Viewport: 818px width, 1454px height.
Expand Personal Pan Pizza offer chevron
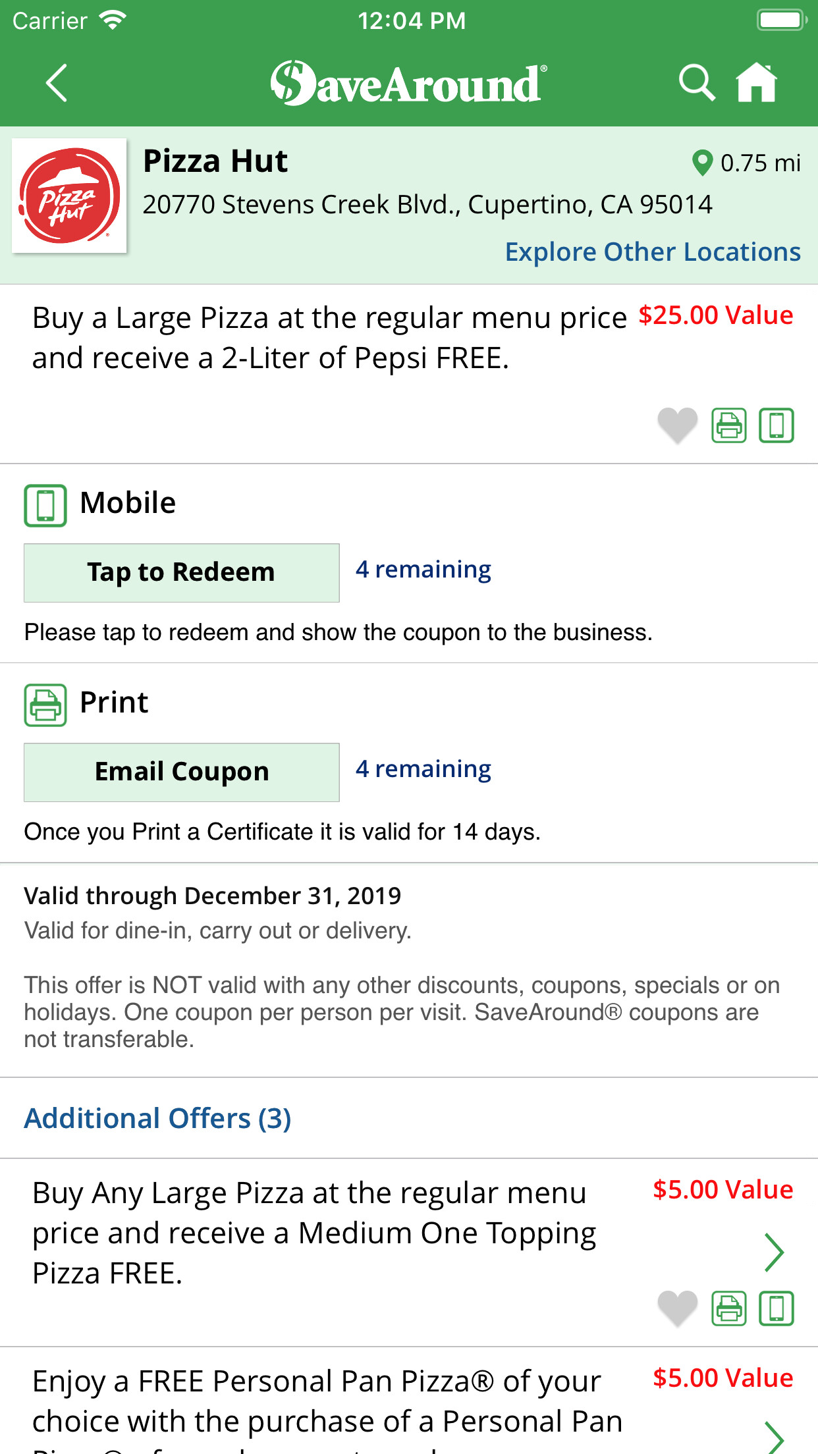[x=774, y=1438]
